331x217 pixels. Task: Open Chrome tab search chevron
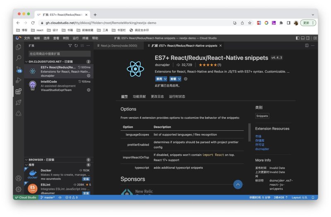[313, 15]
